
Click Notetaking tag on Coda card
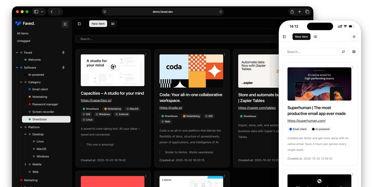tap(191, 116)
